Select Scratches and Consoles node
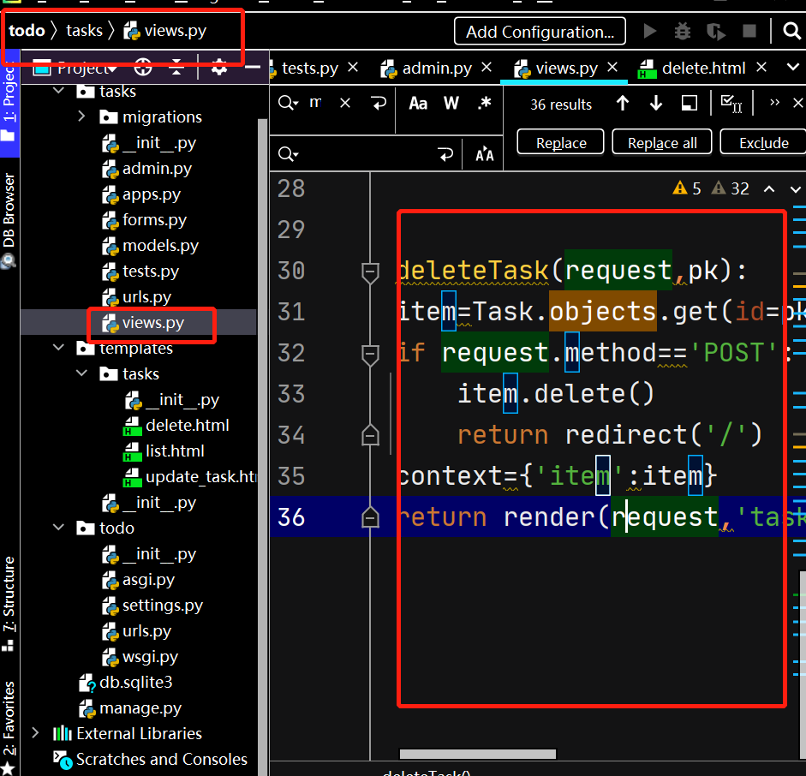 161,760
